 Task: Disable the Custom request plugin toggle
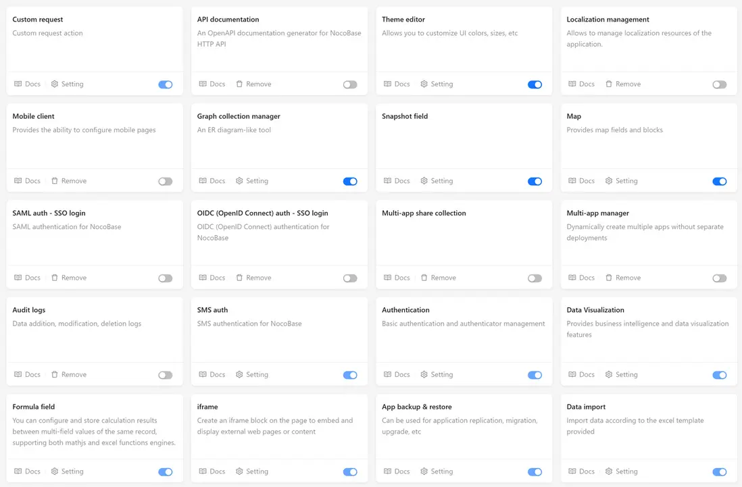tap(166, 84)
